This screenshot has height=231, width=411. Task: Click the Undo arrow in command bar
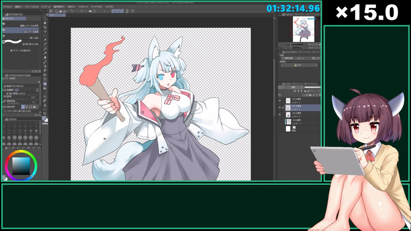[x=72, y=11]
